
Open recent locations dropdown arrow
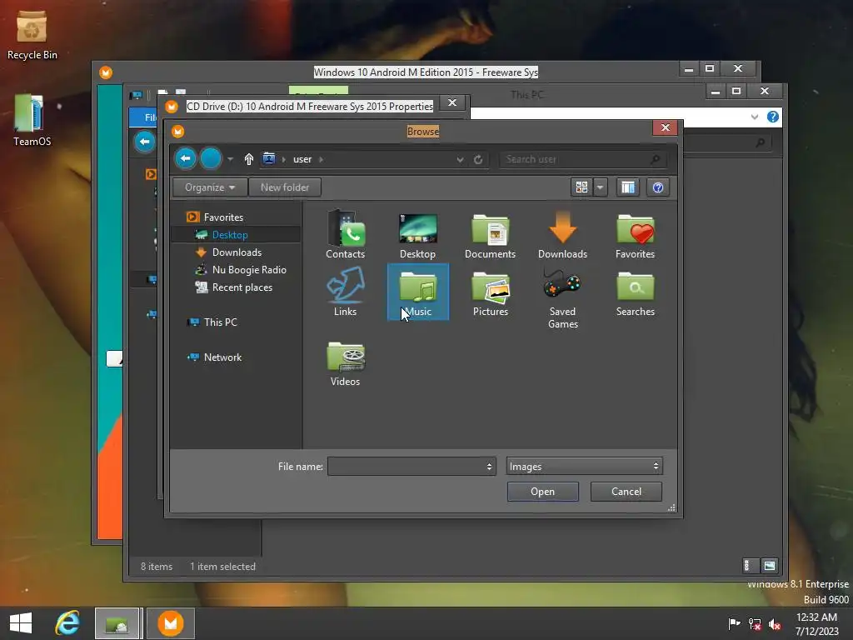pyautogui.click(x=230, y=159)
